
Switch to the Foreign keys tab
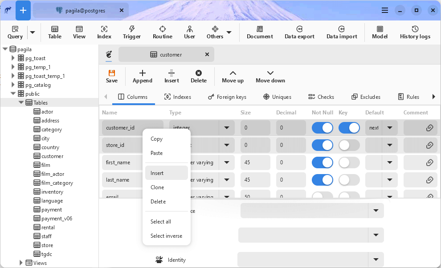(227, 97)
